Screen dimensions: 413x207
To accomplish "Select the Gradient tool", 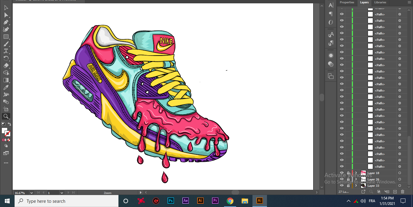I will pos(6,80).
